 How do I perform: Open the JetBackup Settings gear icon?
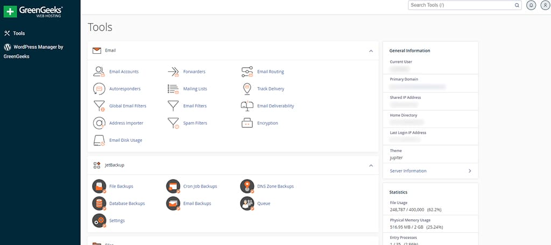[99, 221]
